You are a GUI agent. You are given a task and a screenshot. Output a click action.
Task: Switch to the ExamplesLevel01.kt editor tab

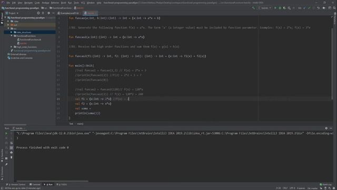[69, 13]
